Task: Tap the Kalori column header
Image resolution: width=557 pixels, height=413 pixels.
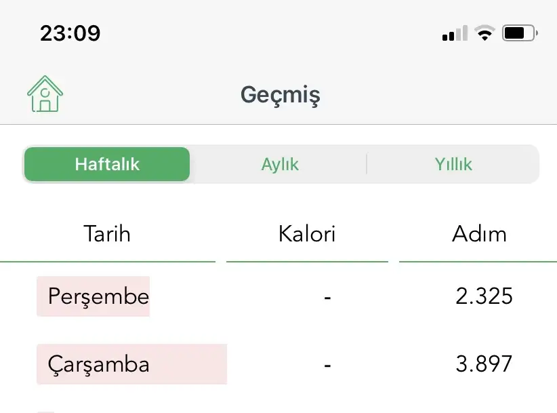Action: tap(307, 234)
